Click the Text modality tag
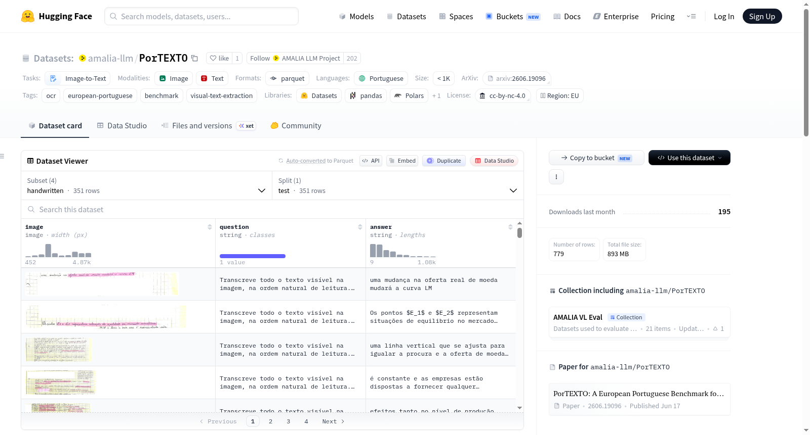This screenshot has width=810, height=435. pyautogui.click(x=212, y=78)
